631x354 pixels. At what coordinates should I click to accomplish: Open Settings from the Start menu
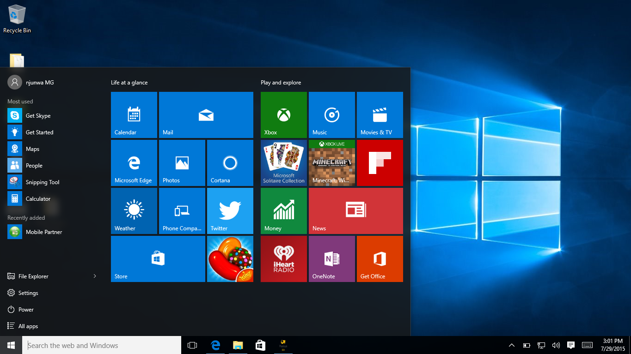point(28,293)
